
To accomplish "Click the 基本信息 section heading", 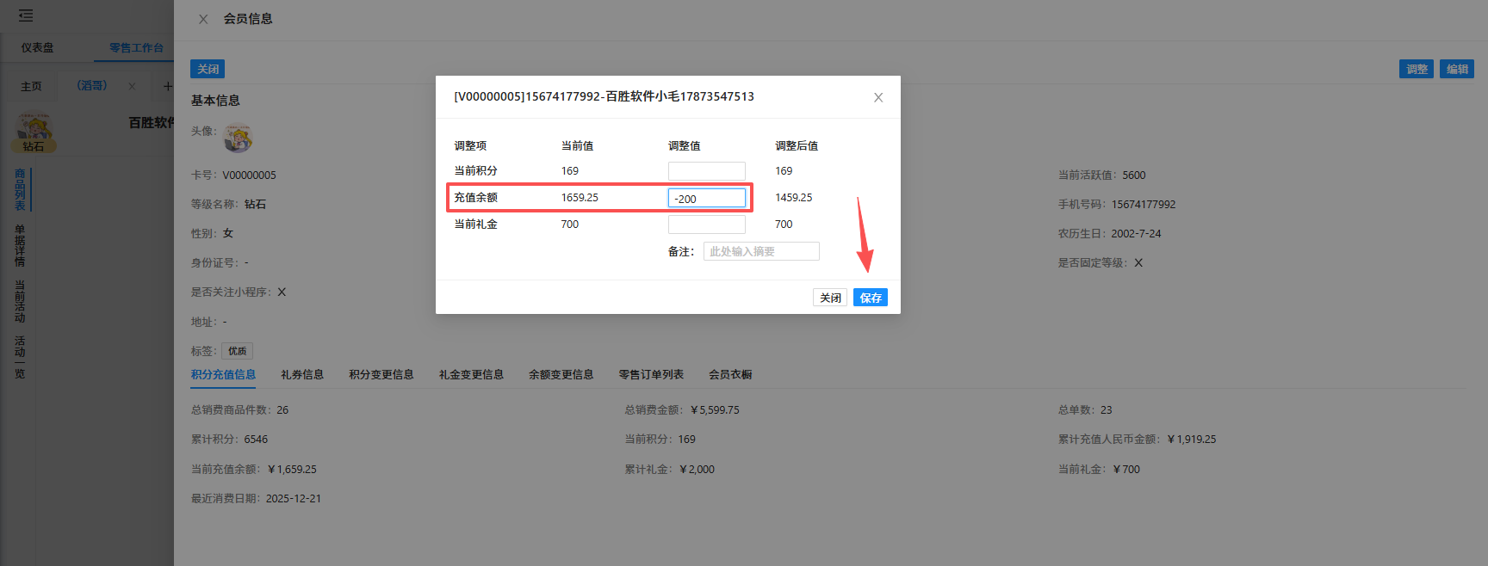I will (x=215, y=101).
